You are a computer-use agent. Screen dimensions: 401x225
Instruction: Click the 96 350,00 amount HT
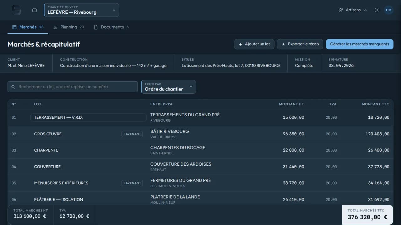tap(293, 134)
